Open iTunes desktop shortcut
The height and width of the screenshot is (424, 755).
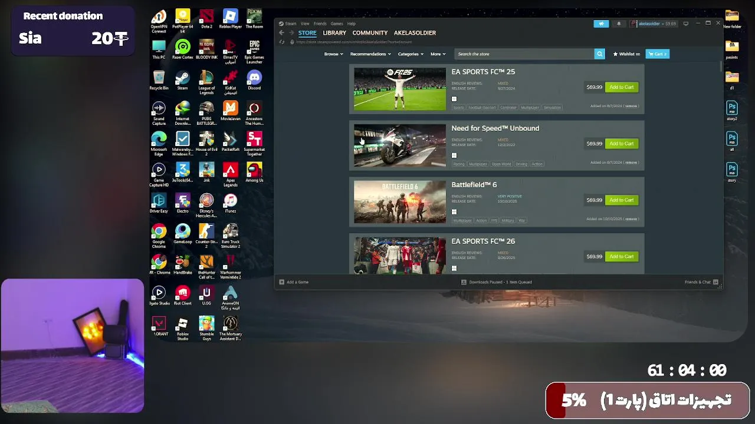coord(230,203)
